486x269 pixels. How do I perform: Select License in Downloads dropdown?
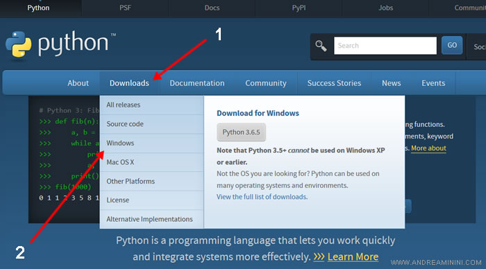point(151,200)
